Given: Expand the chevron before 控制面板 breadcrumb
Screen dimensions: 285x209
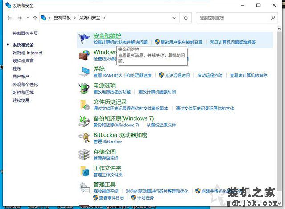Looking at the screenshot, I should (x=49, y=18).
